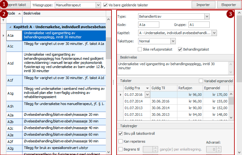This screenshot has width=242, height=155.
Task: Click the Kode input field with A1a
Action: (x=149, y=25)
